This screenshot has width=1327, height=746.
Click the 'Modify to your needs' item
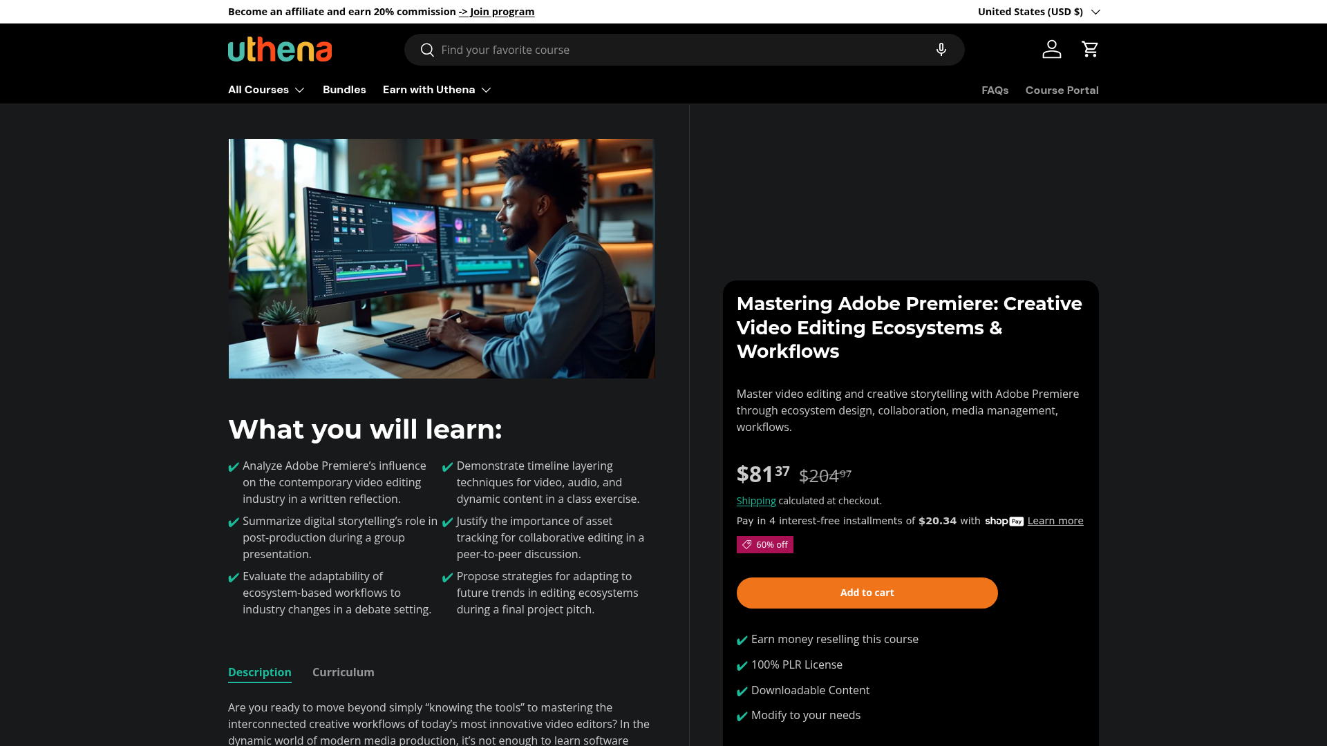click(x=805, y=716)
